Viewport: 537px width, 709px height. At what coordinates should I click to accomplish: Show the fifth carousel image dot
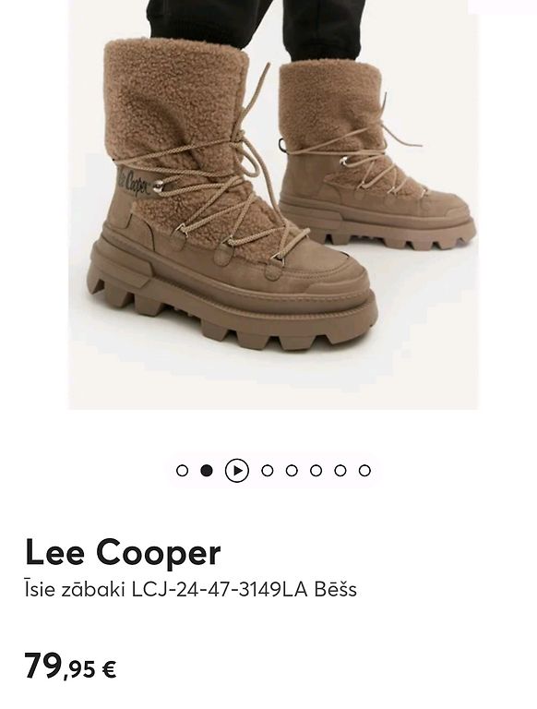point(292,471)
